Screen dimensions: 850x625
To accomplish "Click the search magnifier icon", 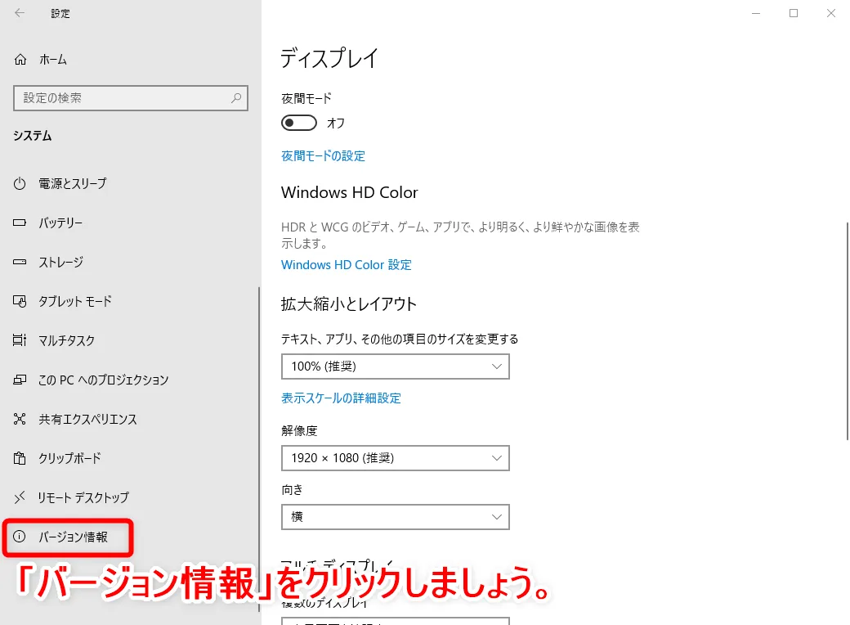I will pos(236,98).
